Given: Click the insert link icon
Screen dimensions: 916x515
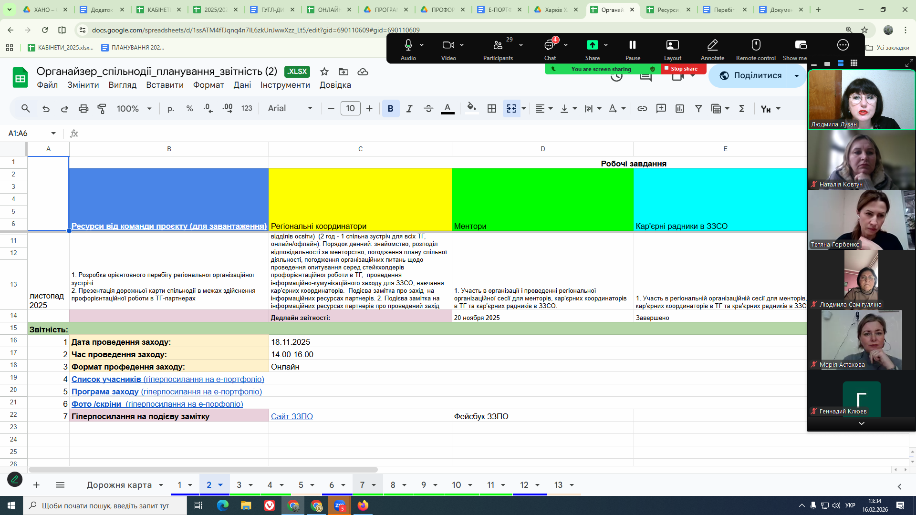Looking at the screenshot, I should [x=642, y=109].
